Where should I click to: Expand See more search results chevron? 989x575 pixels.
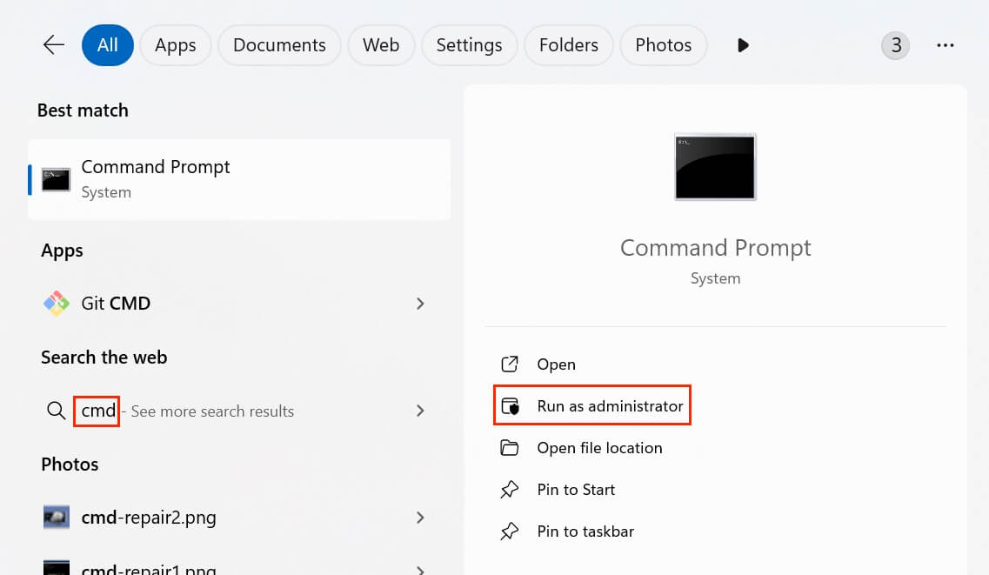pos(420,411)
